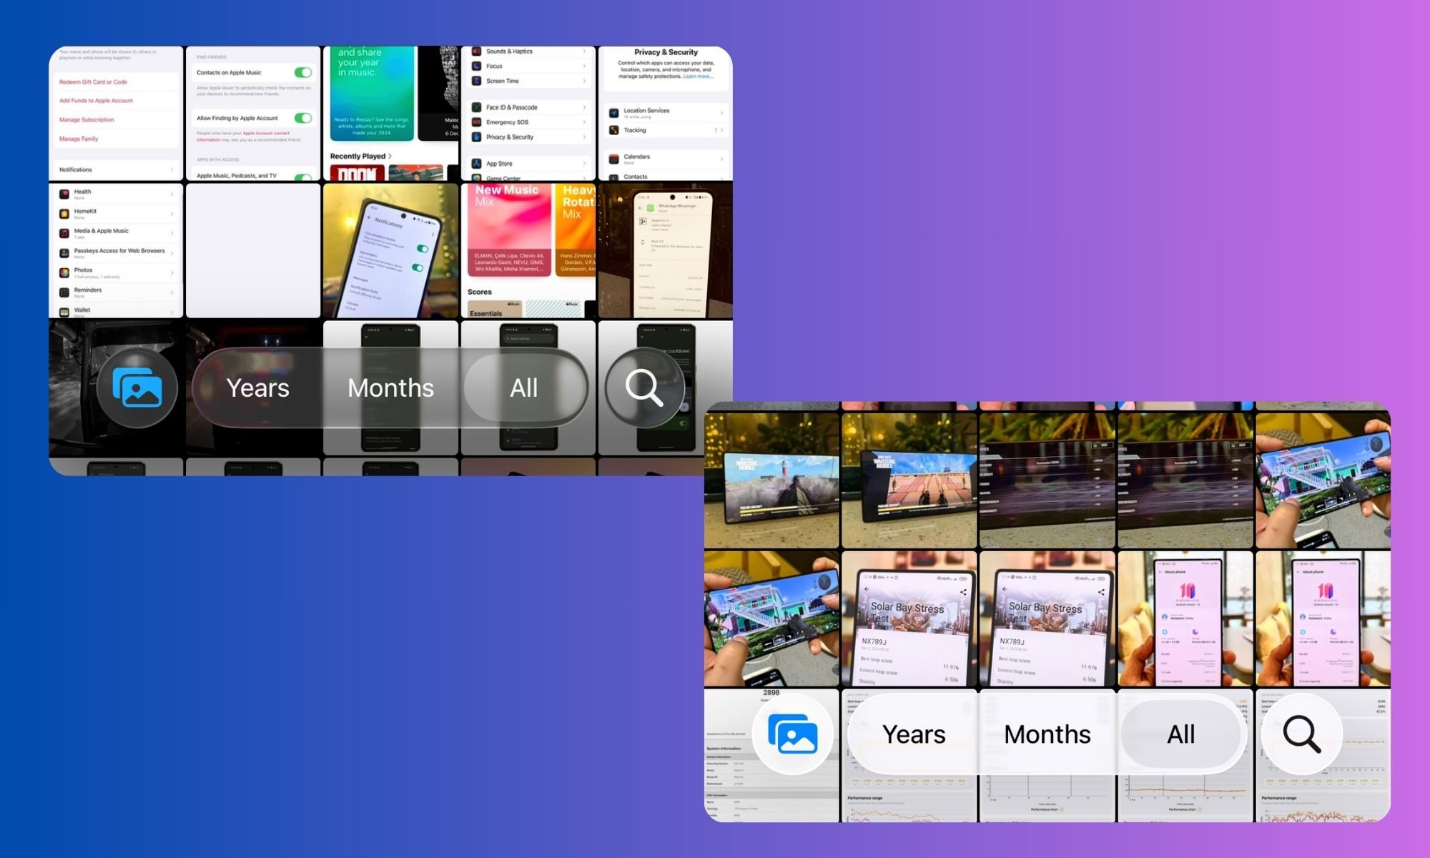Screen dimensions: 1430x858
Task: Click the Apple Music, Podcasts, and TV label
Action: (x=237, y=176)
